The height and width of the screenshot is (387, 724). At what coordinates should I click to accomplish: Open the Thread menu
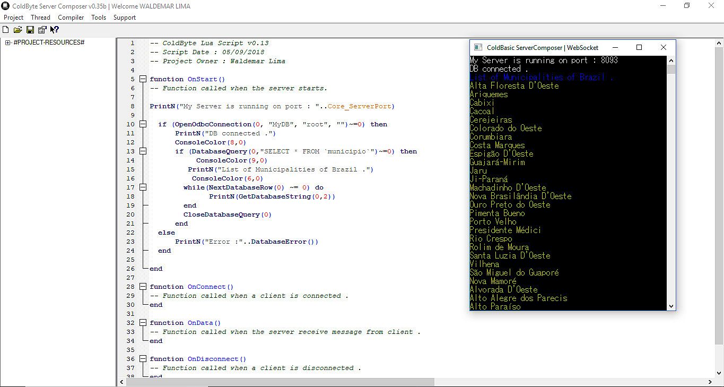pyautogui.click(x=40, y=18)
